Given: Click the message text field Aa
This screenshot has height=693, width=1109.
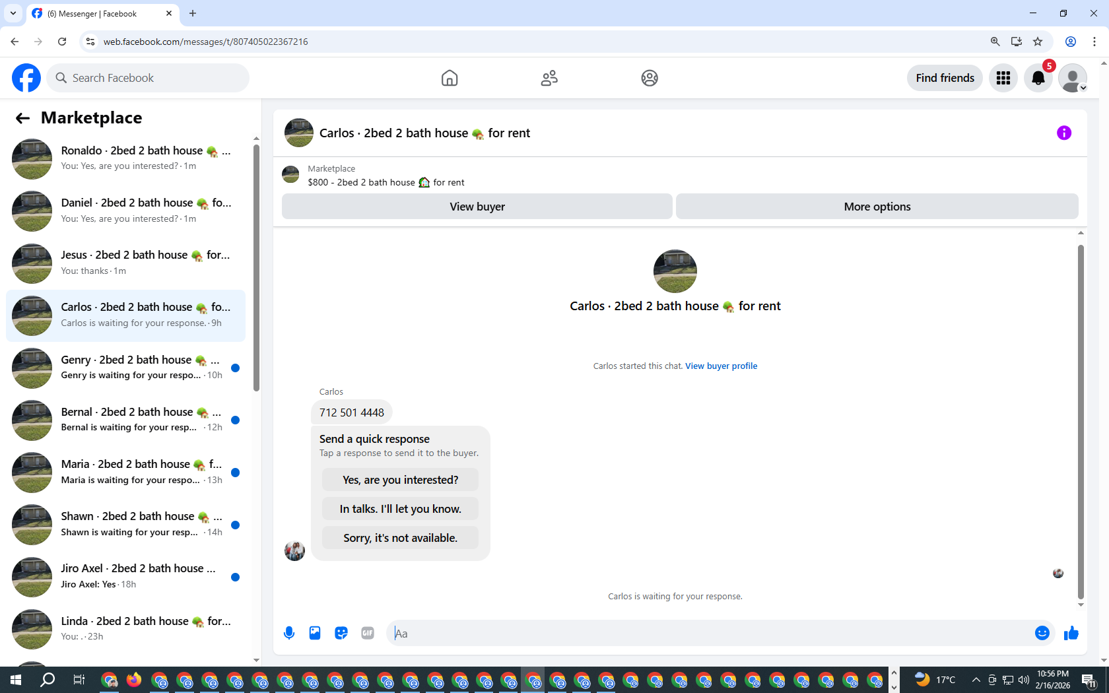Looking at the screenshot, I should pyautogui.click(x=710, y=634).
